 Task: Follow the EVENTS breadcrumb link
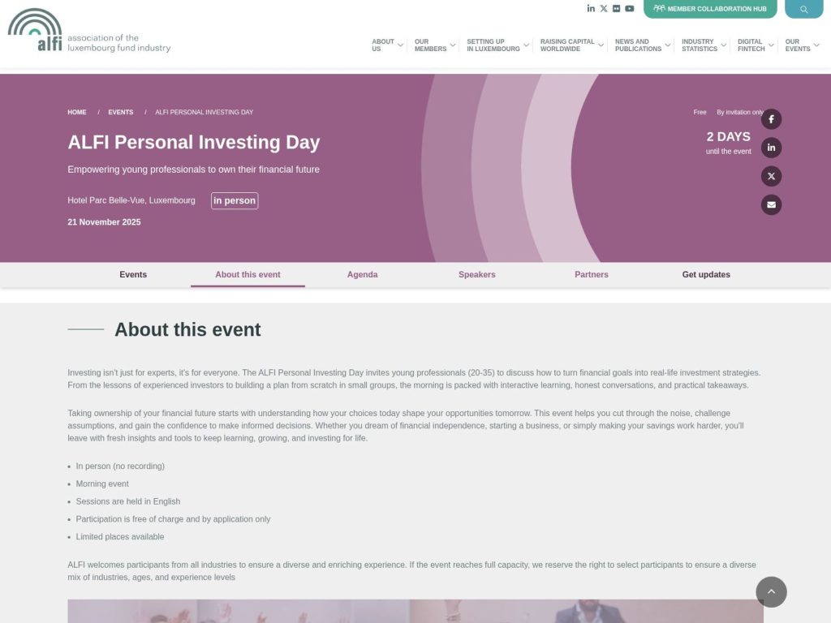click(x=120, y=112)
